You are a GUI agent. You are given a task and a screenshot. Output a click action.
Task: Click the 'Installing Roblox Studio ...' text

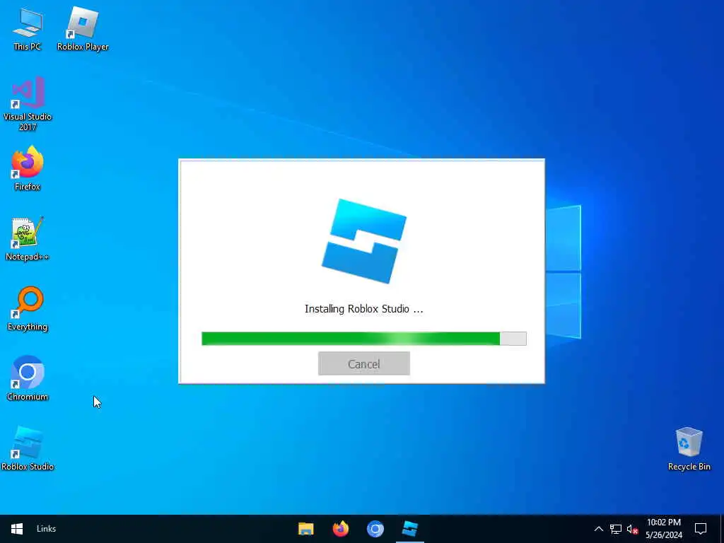(364, 309)
